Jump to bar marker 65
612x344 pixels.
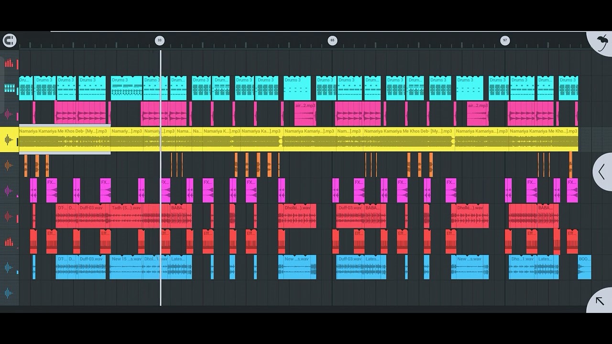332,41
